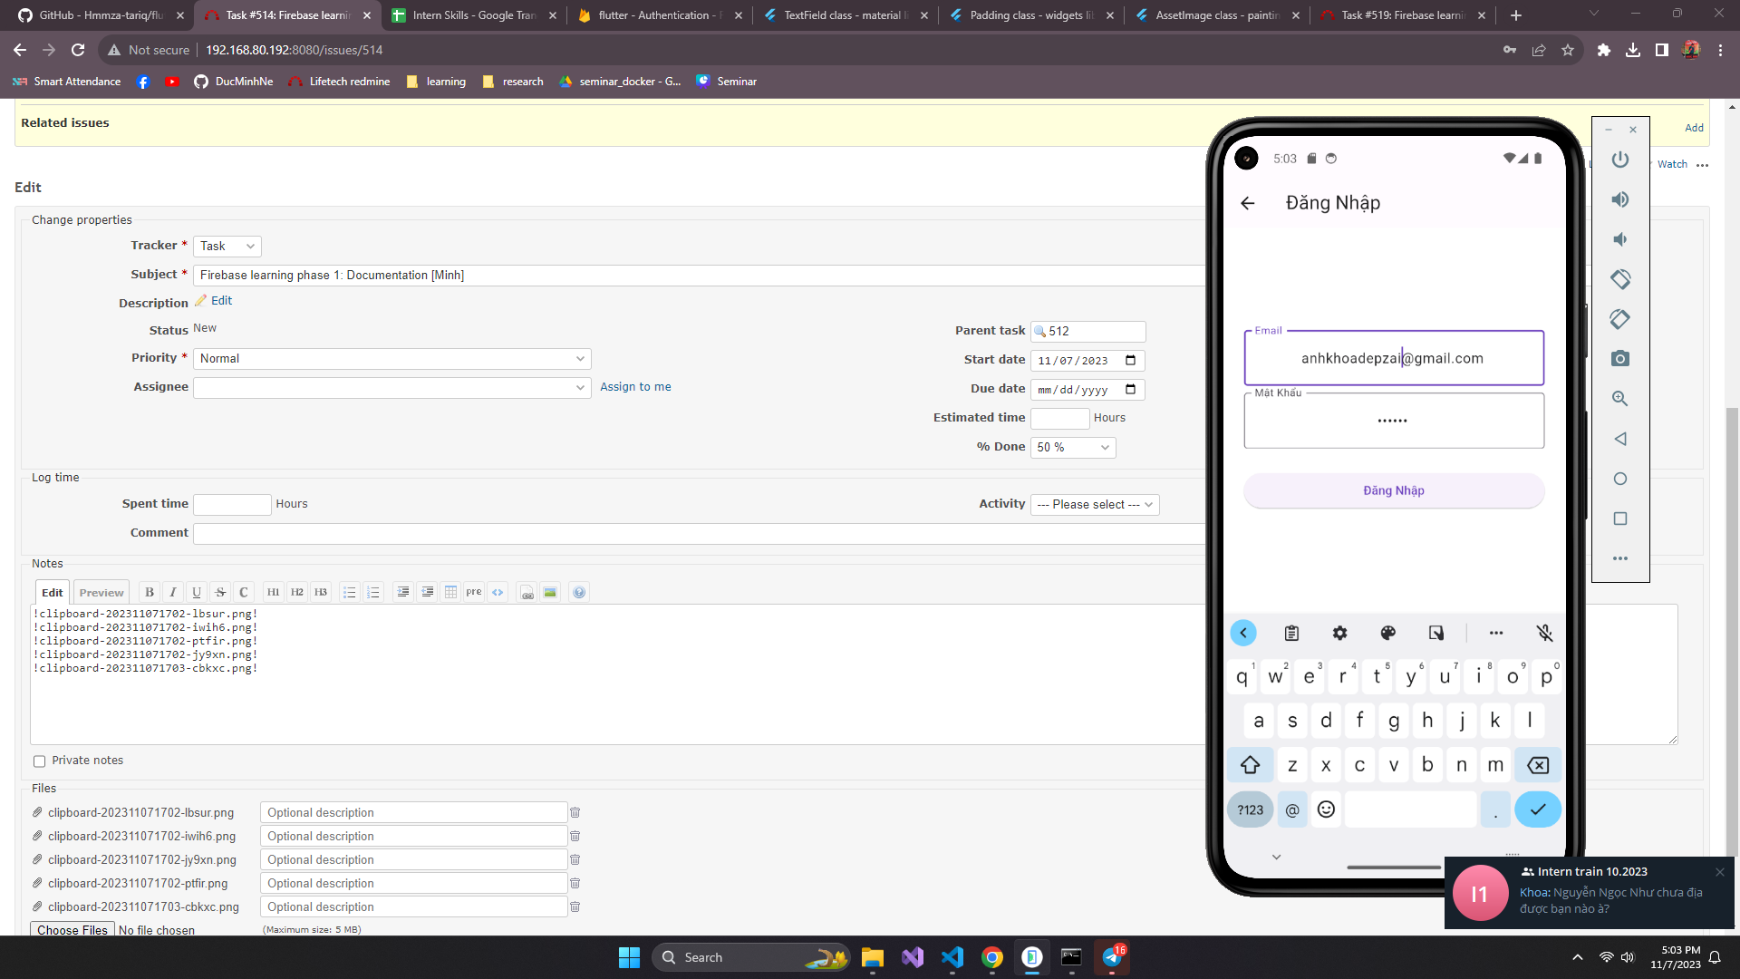Switch to Intern Skills Google browser tab
Image resolution: width=1740 pixels, height=979 pixels.
[x=473, y=15]
